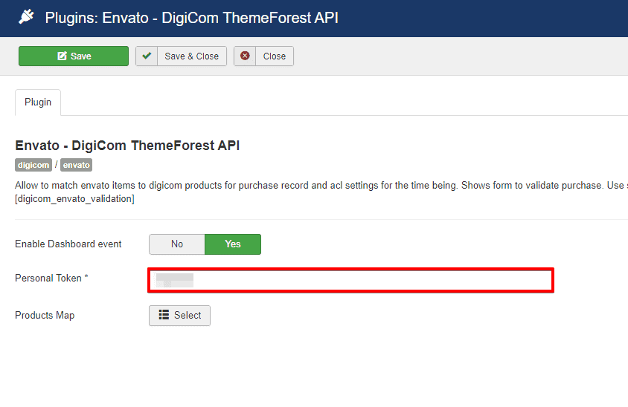Set Enable Dashboard event to Yes
628x407 pixels.
click(x=233, y=244)
